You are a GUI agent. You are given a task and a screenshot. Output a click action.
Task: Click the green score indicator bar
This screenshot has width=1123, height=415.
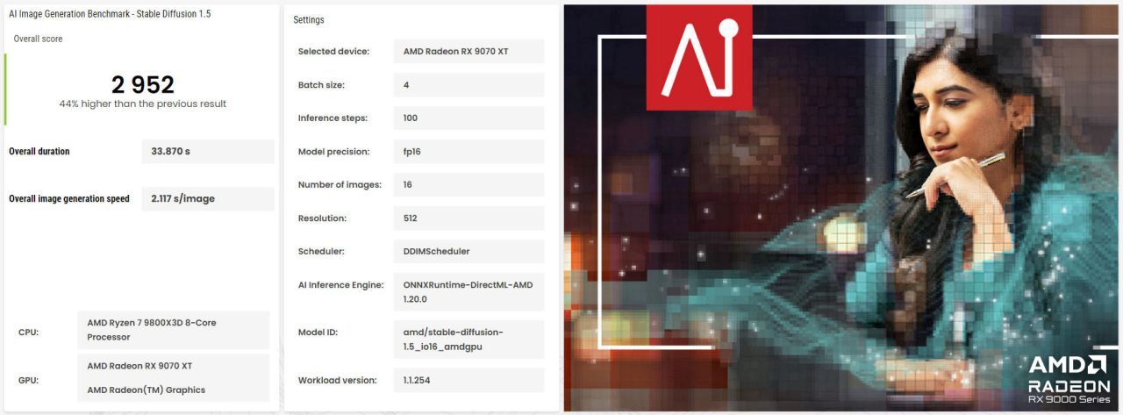[5, 89]
